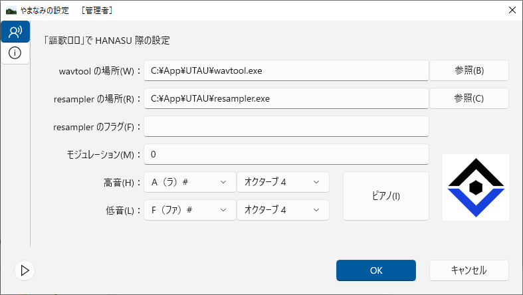The image size is (523, 295).
Task: Click the empty resampler flags field
Action: (286, 126)
